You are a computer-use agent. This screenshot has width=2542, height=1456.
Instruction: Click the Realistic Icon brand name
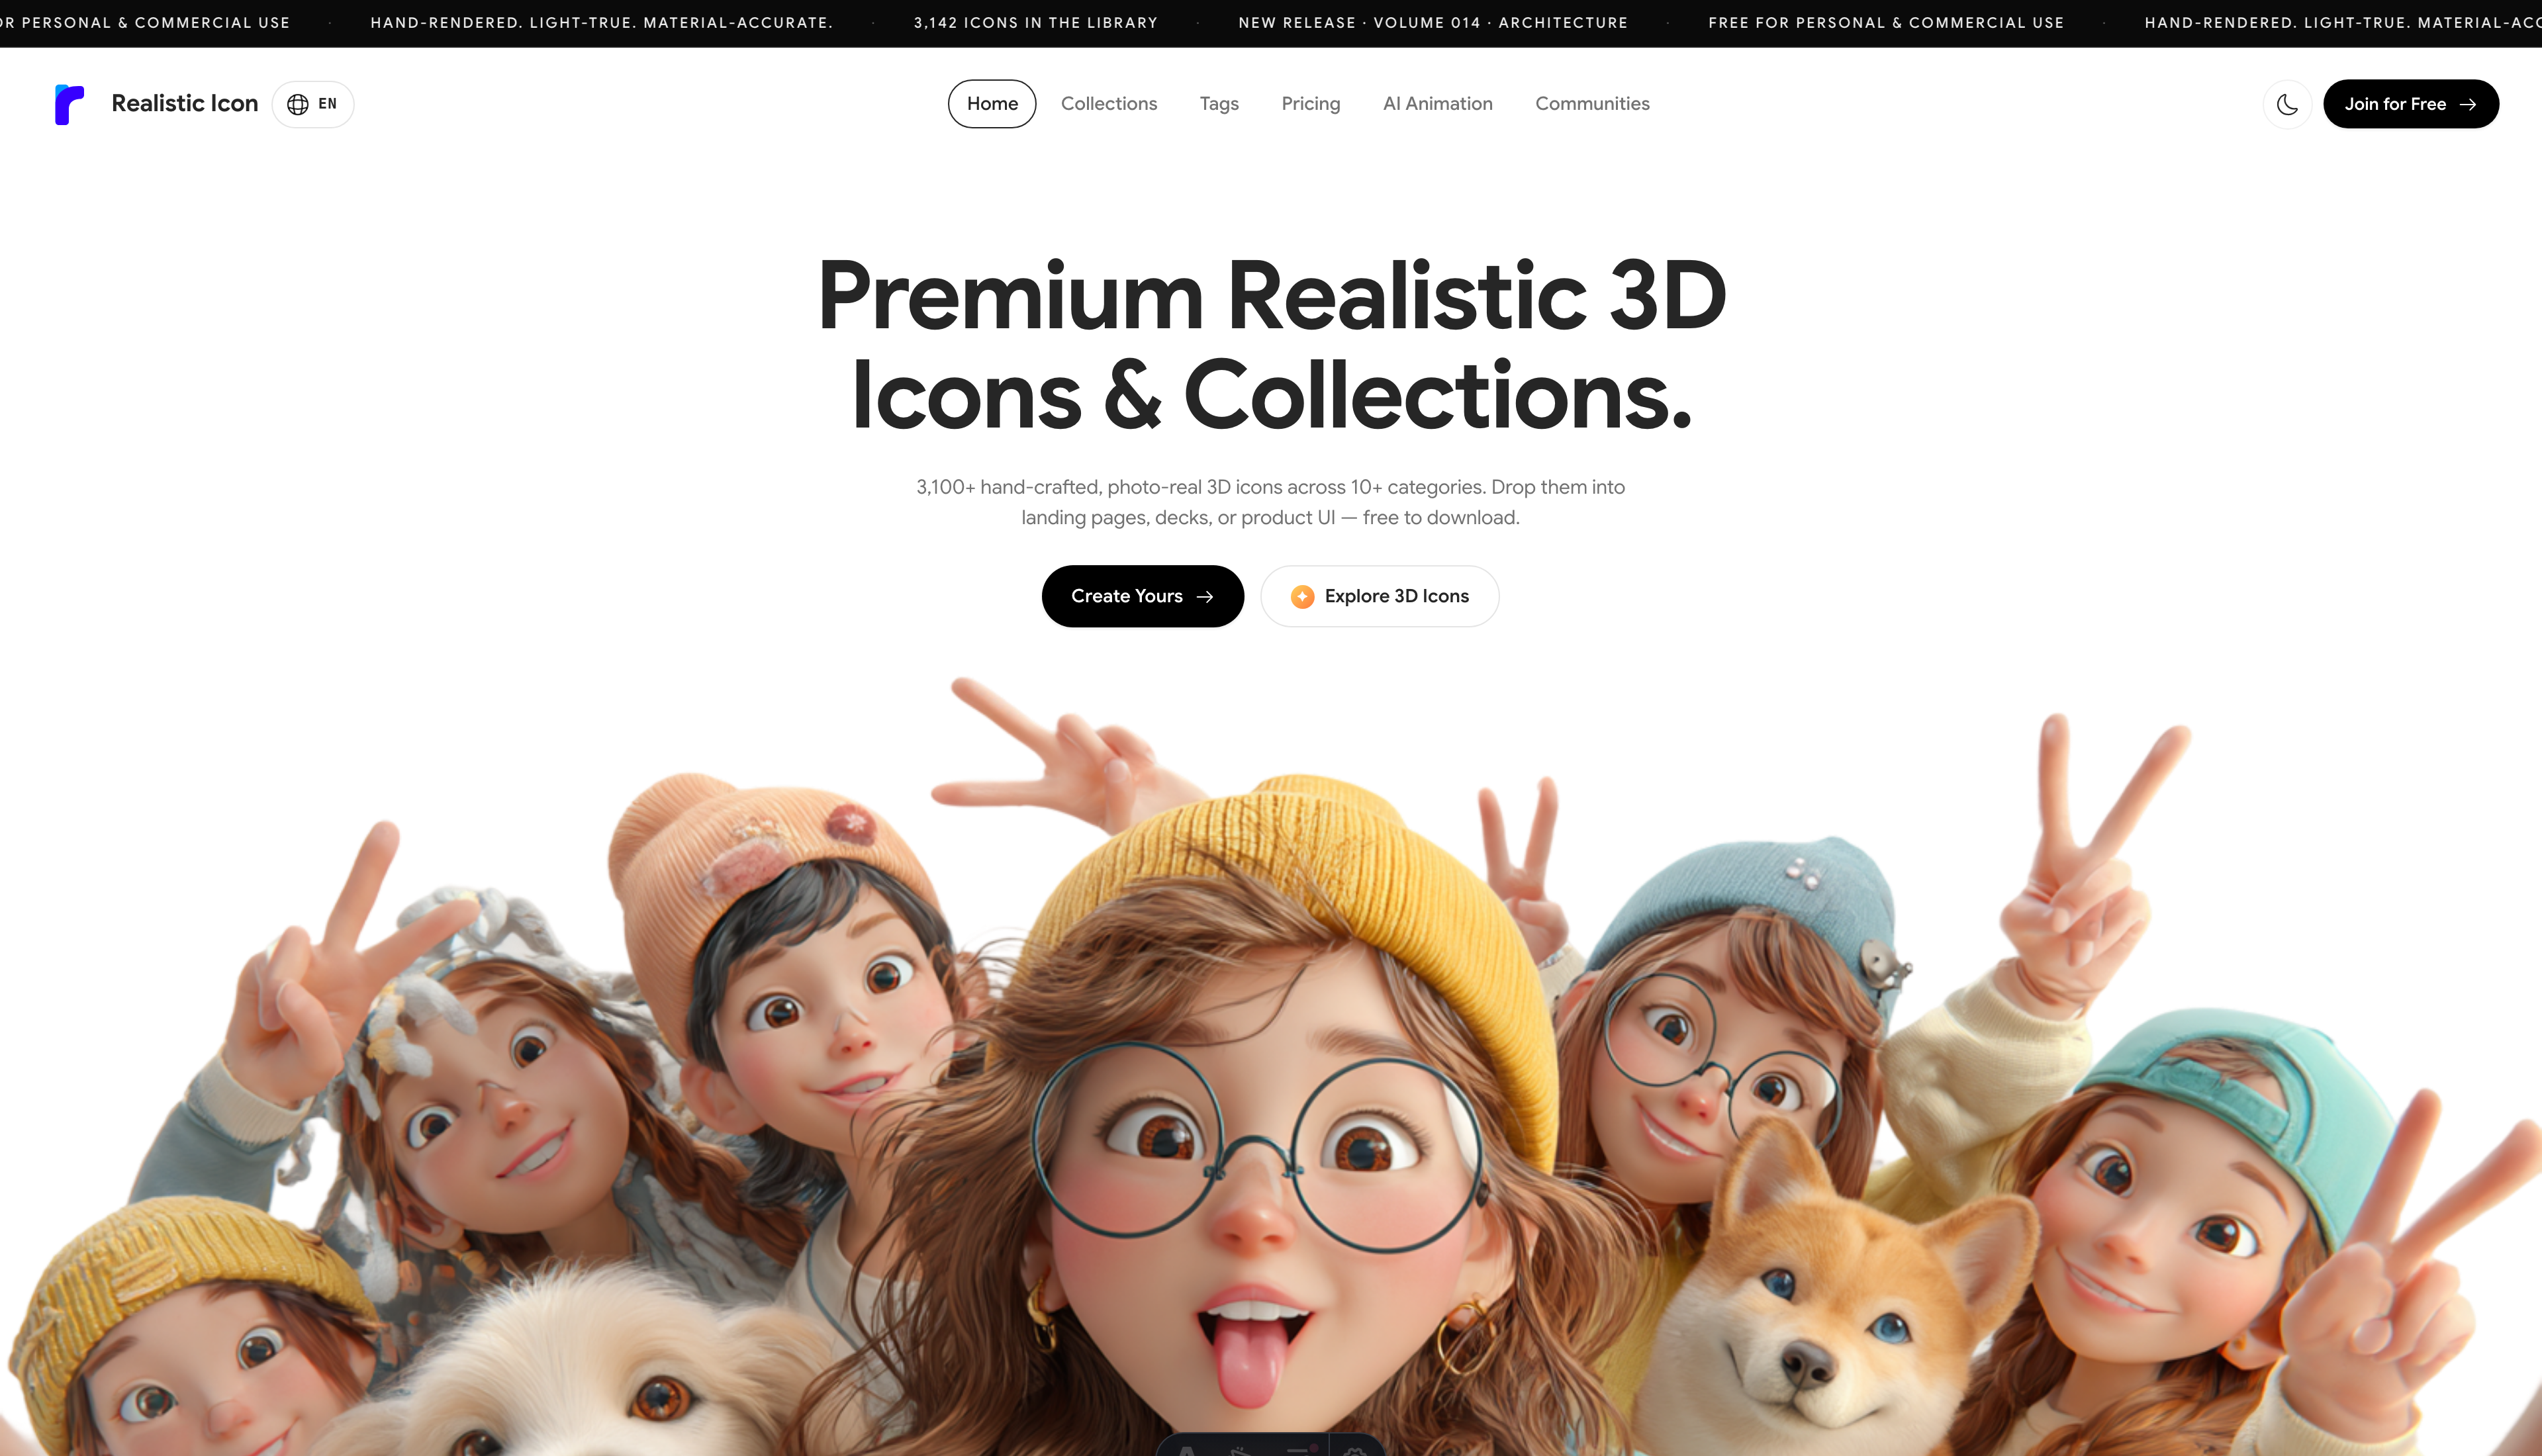[x=185, y=104]
